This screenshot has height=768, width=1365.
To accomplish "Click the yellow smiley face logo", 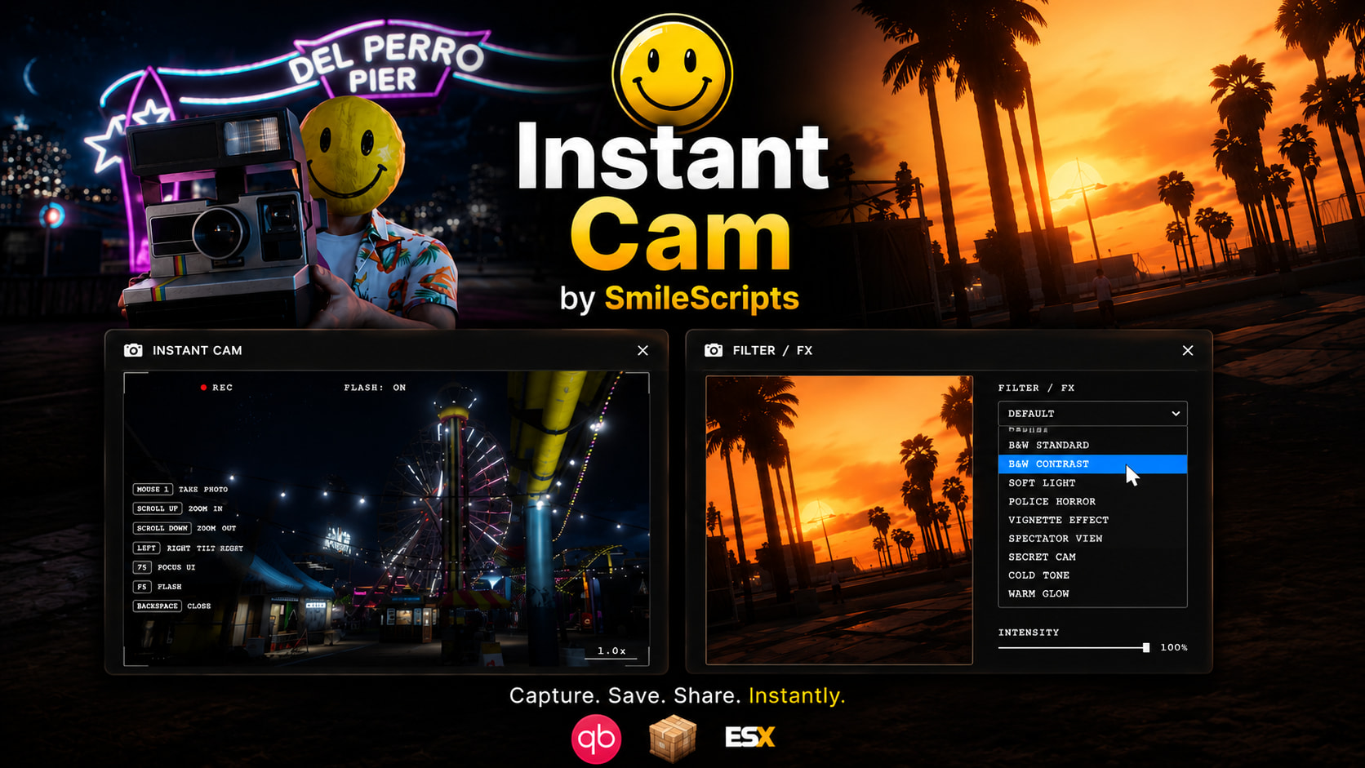I will pos(673,74).
